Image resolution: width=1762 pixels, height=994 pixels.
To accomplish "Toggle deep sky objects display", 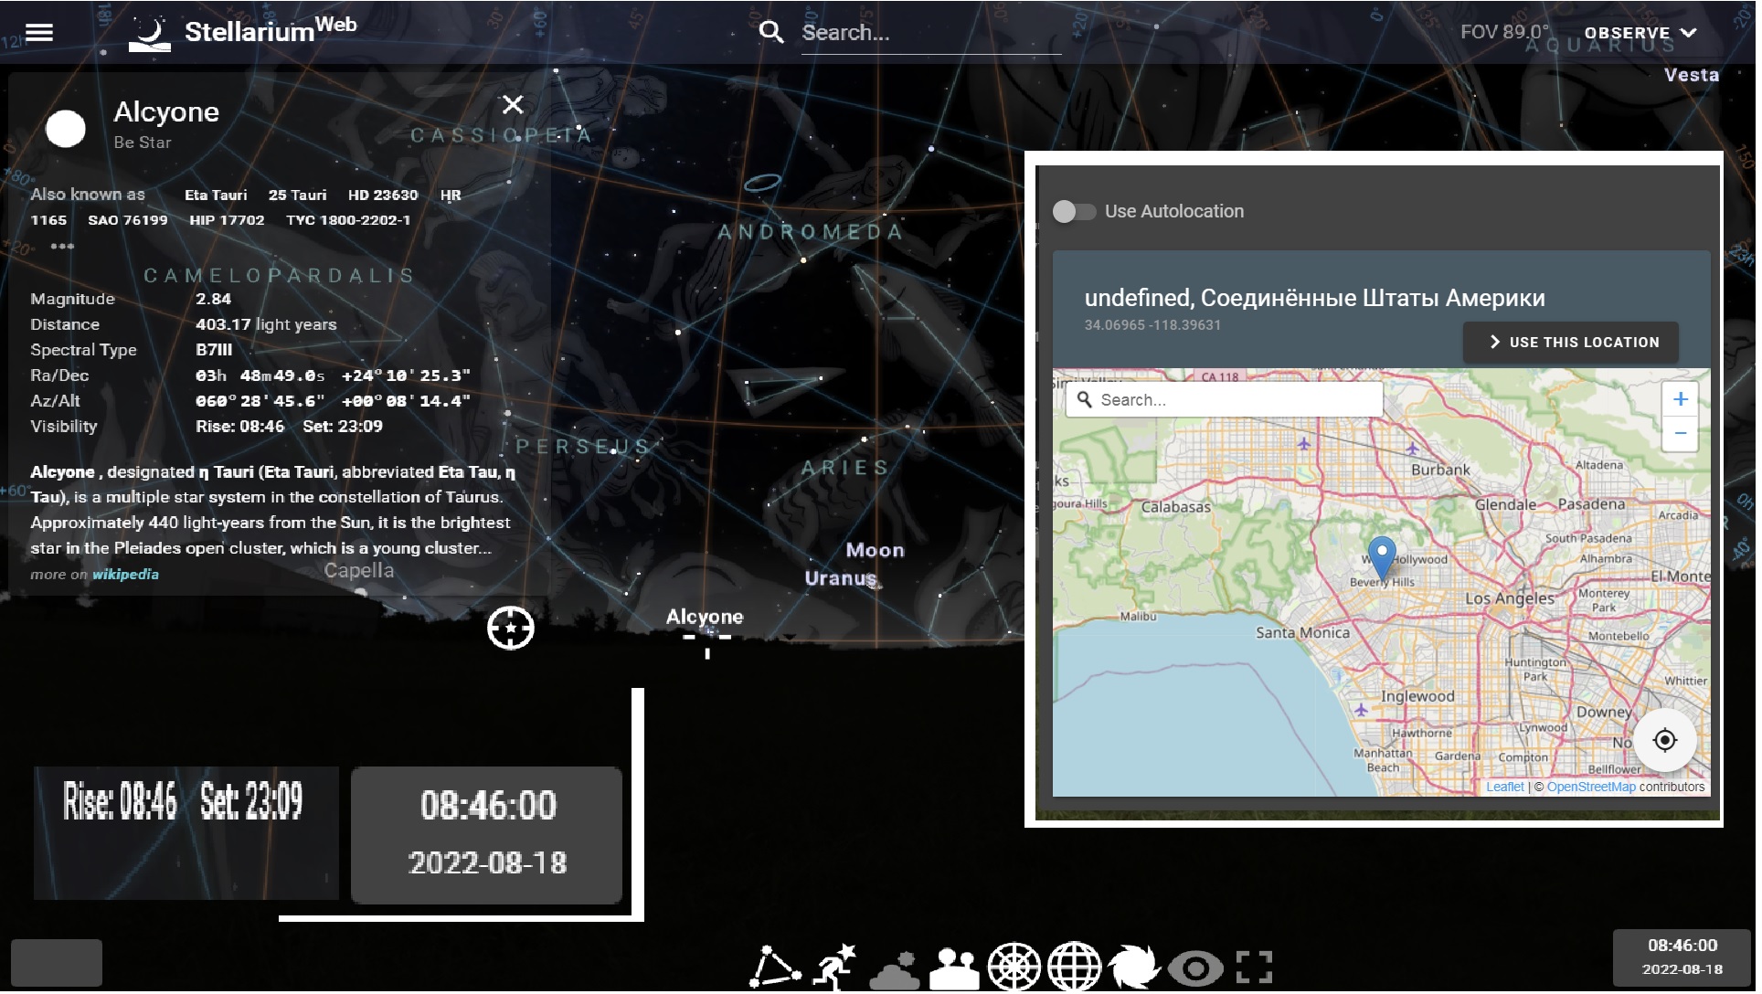I will 1134,967.
